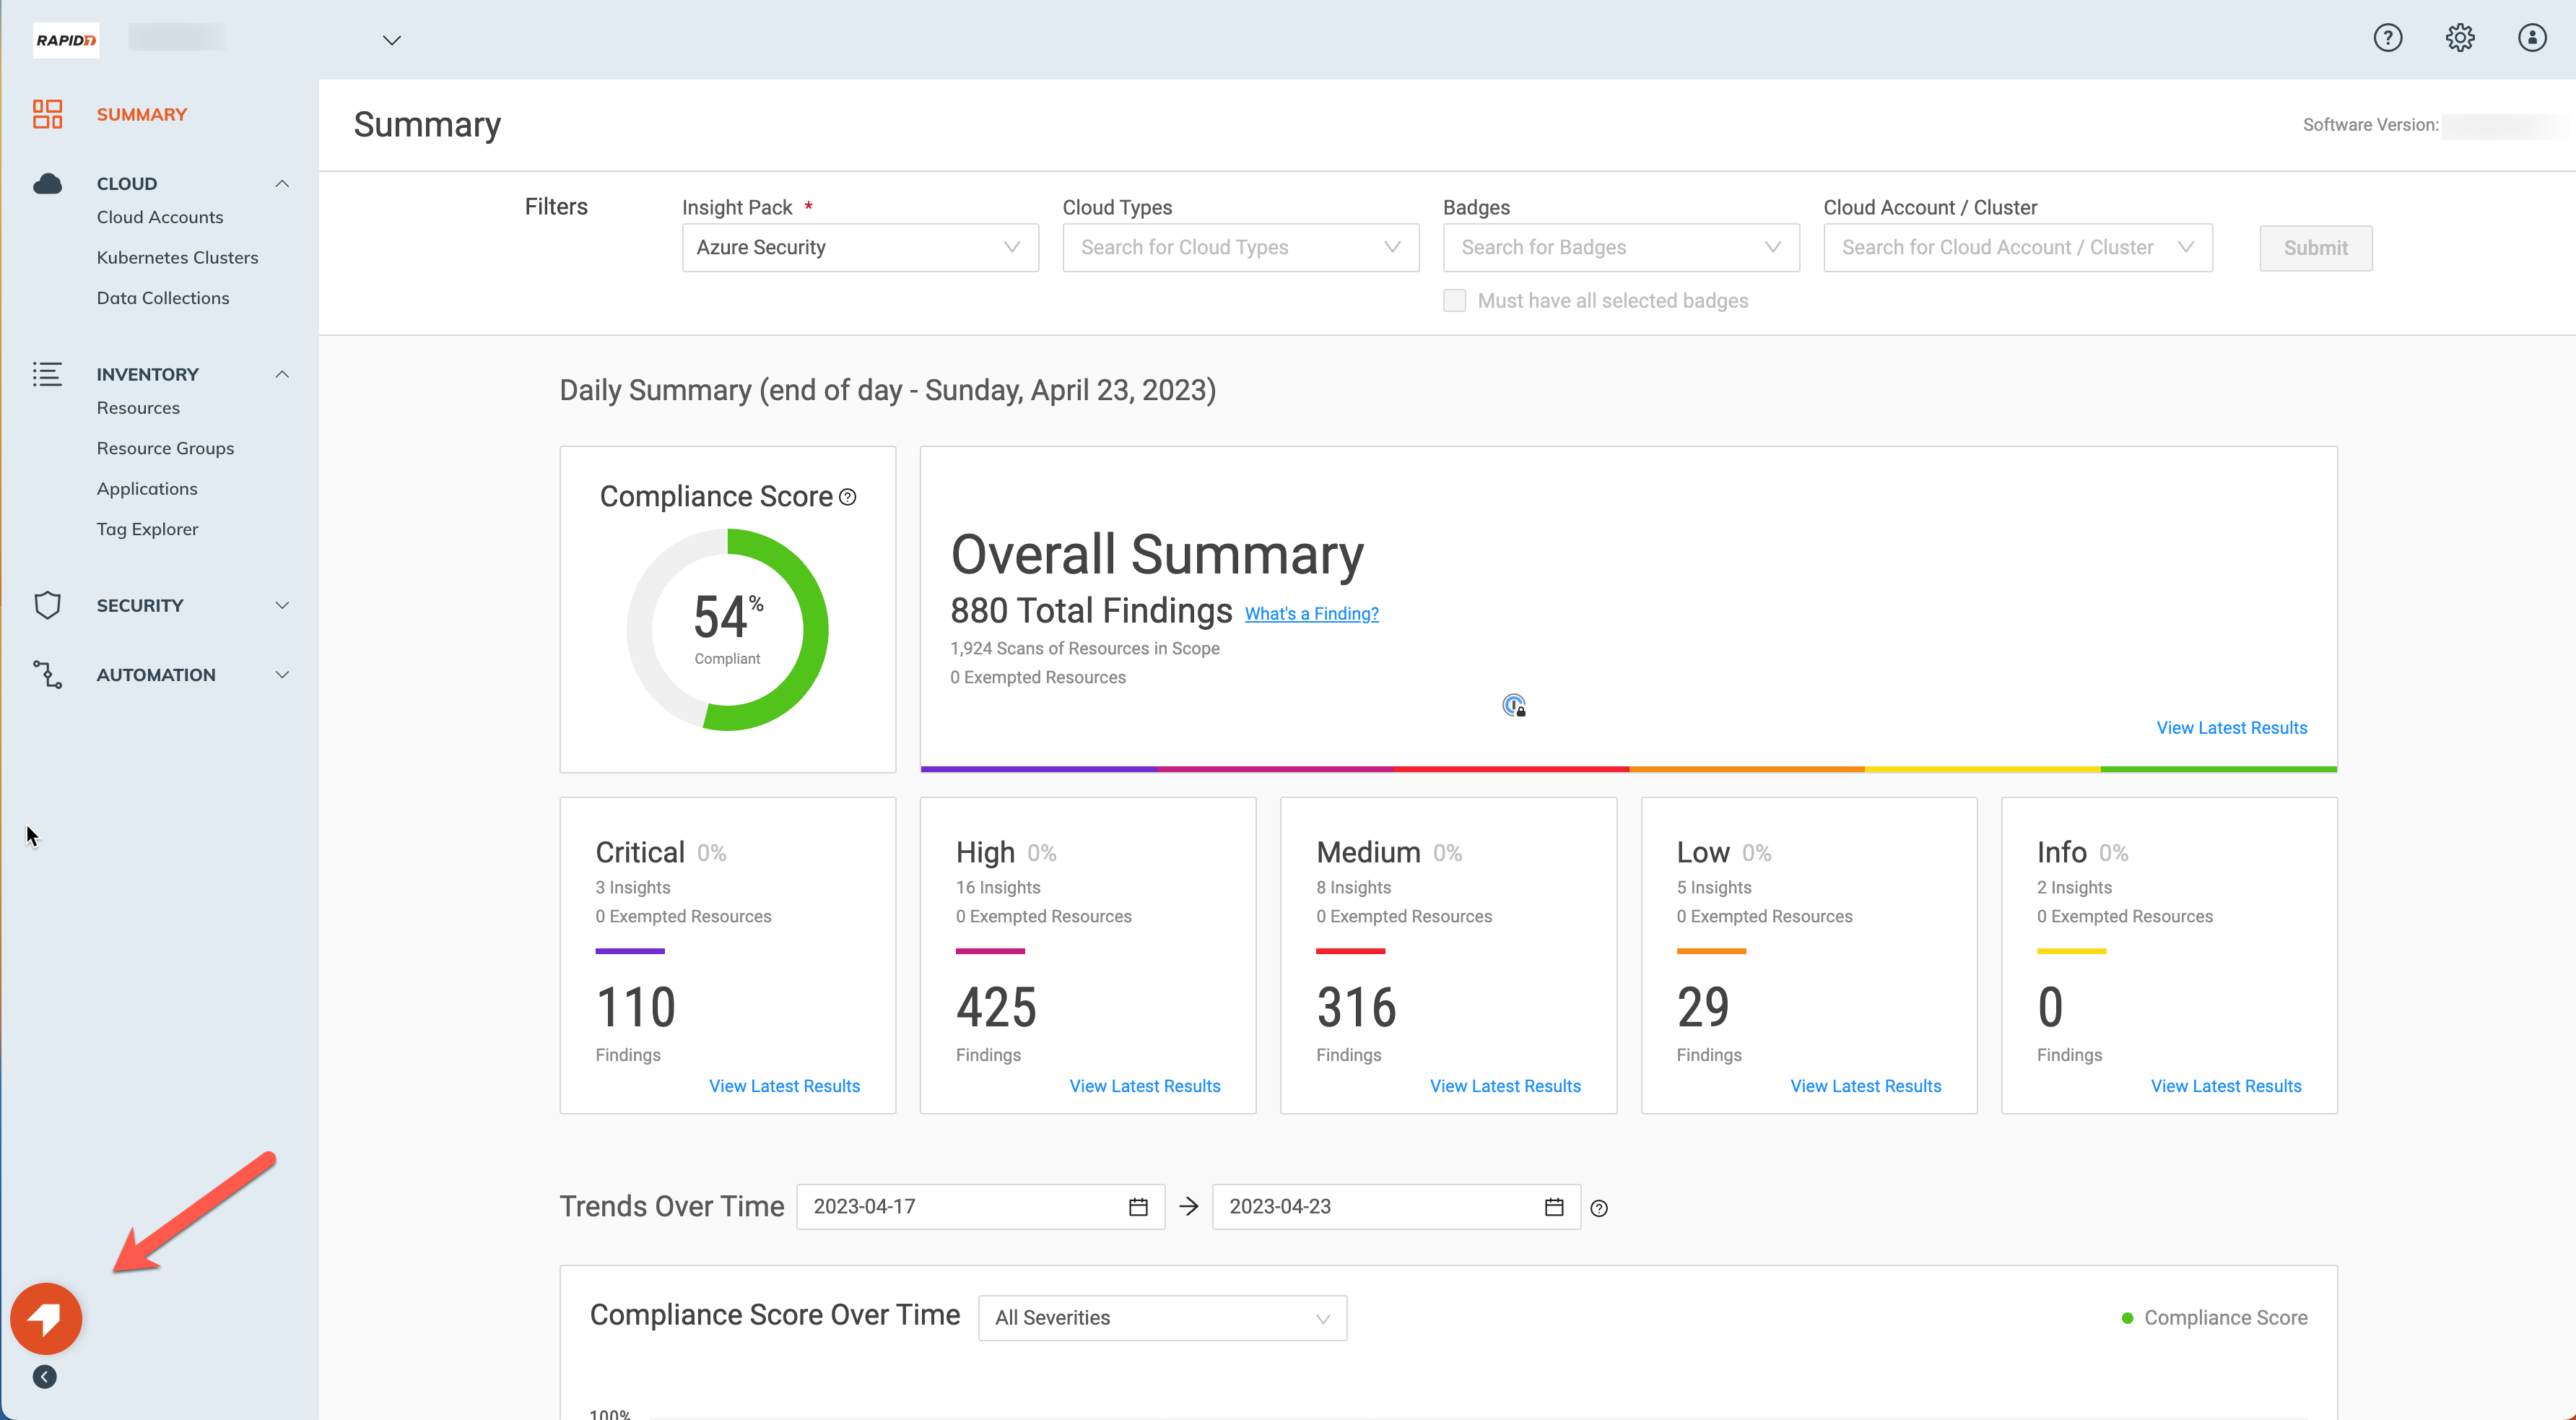Click the Summary dashboard grid icon
The image size is (2576, 1420).
47,114
